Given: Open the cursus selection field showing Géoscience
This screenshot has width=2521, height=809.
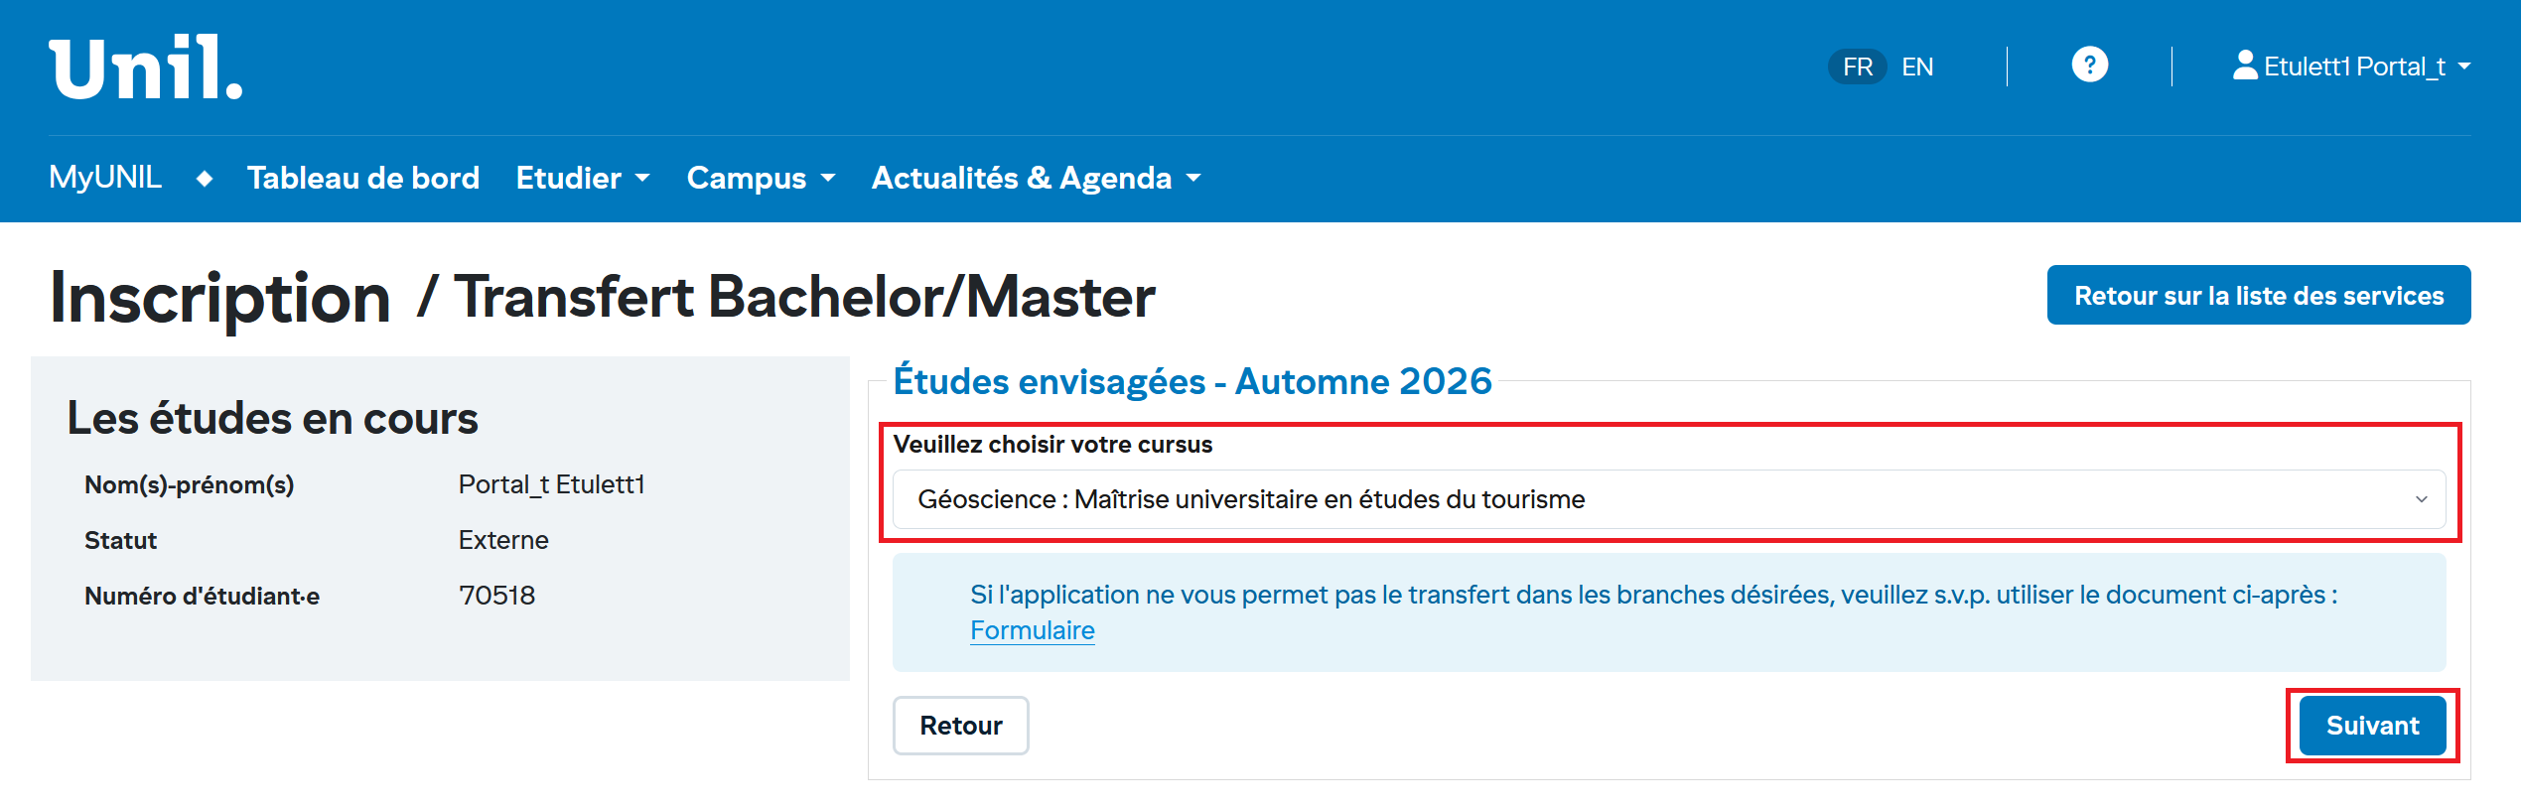Looking at the screenshot, I should pos(1648,499).
